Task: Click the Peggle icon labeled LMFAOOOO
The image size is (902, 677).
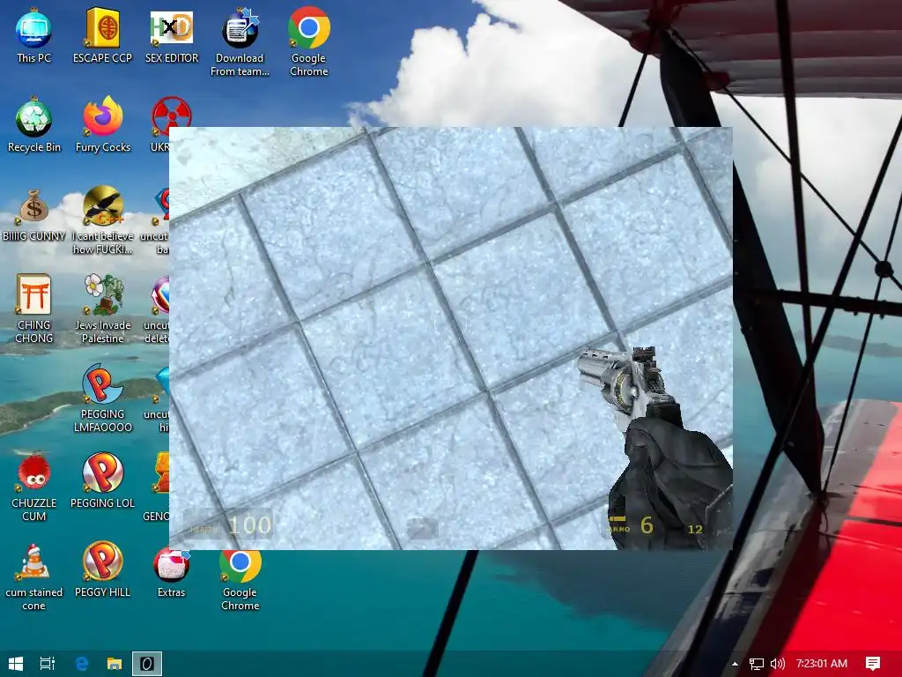Action: (x=102, y=384)
